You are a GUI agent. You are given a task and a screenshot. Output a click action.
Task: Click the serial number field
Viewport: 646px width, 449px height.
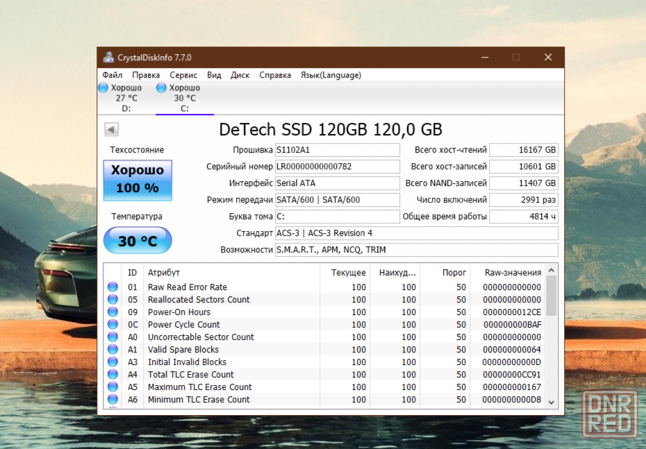click(337, 167)
